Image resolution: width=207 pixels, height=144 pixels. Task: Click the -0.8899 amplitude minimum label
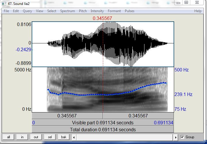coord(23,63)
